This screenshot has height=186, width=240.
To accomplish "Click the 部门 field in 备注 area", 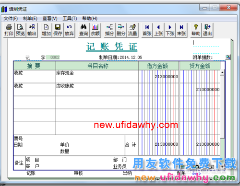I will (120, 160).
